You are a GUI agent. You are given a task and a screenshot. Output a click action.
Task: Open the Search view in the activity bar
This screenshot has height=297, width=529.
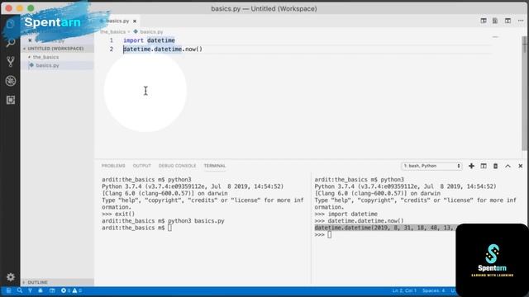(x=11, y=43)
